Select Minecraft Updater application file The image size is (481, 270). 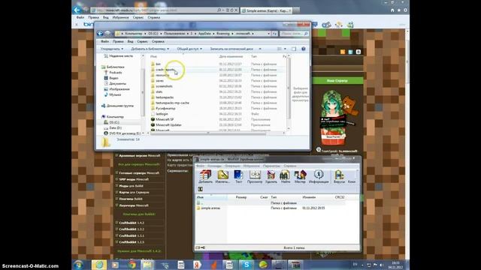point(168,125)
